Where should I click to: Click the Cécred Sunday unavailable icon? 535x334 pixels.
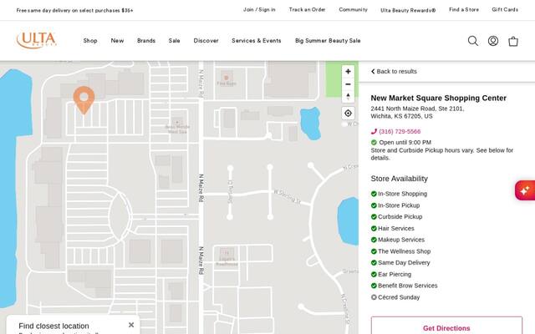(x=374, y=297)
